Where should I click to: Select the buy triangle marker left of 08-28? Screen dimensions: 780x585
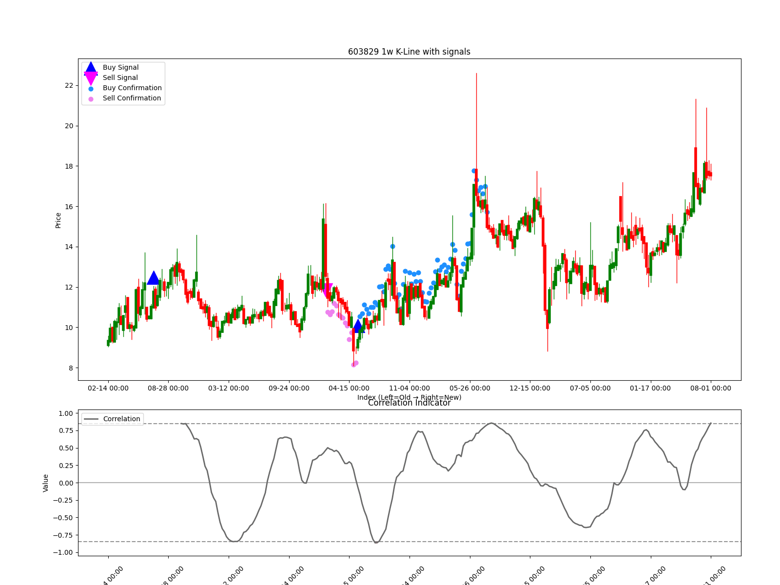(153, 278)
